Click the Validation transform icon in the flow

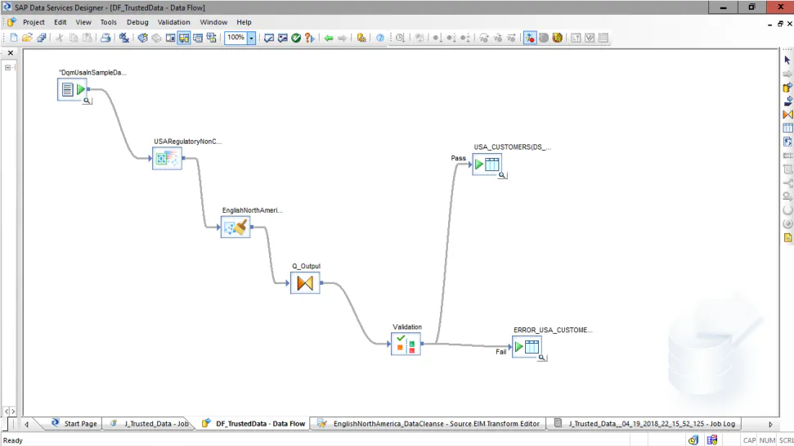406,345
